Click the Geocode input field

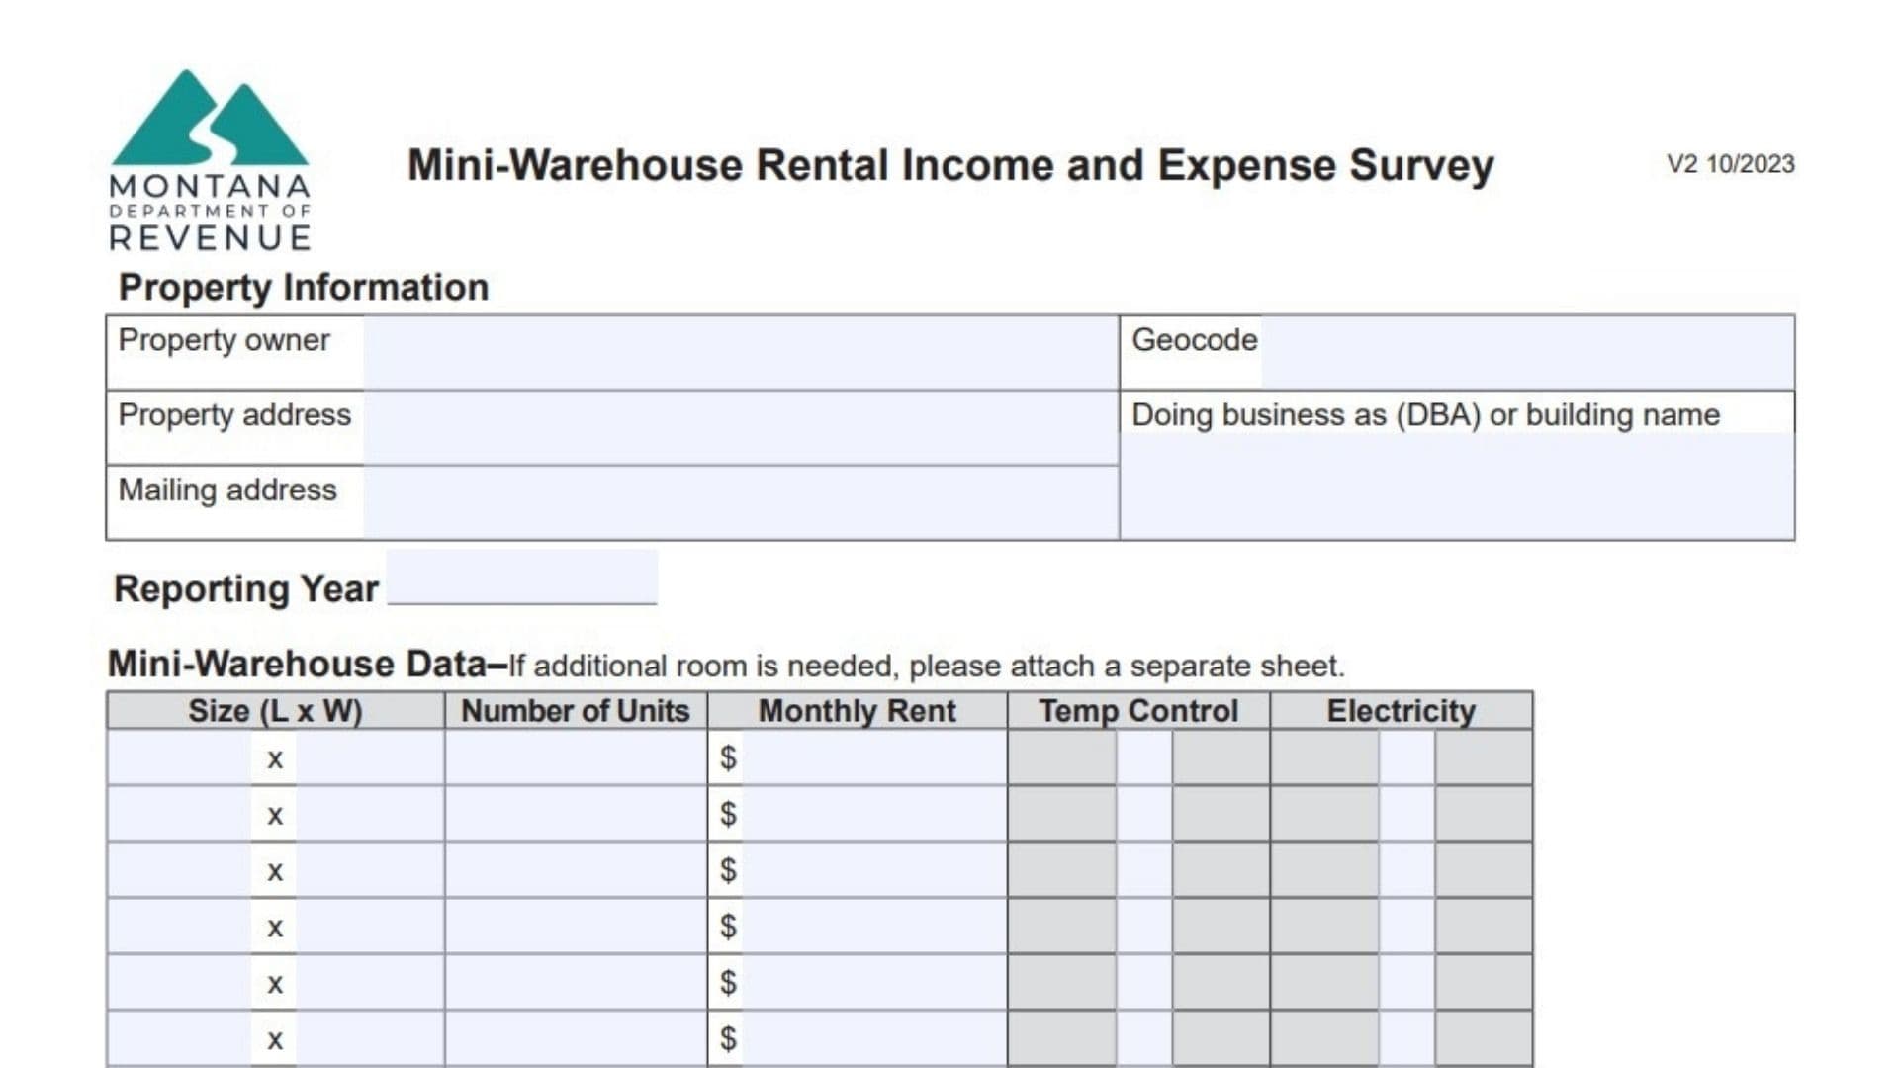pyautogui.click(x=1526, y=353)
